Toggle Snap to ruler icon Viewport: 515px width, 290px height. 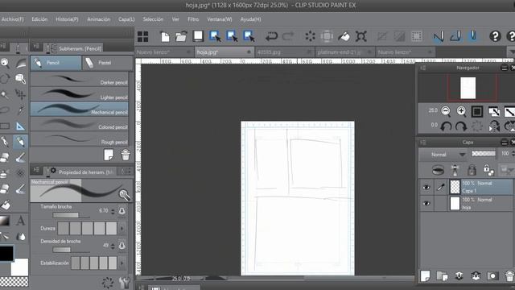439,36
